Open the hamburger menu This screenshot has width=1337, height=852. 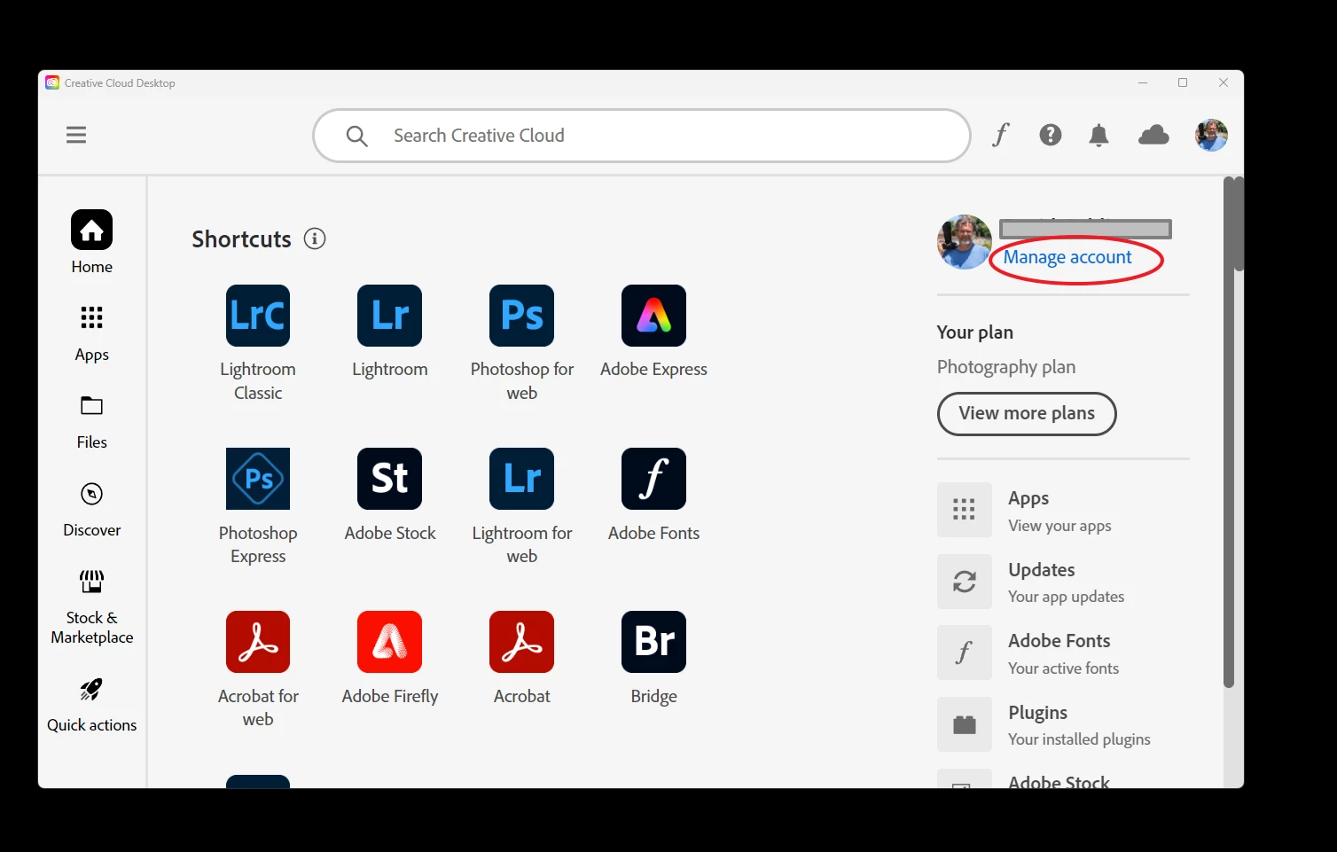(76, 135)
